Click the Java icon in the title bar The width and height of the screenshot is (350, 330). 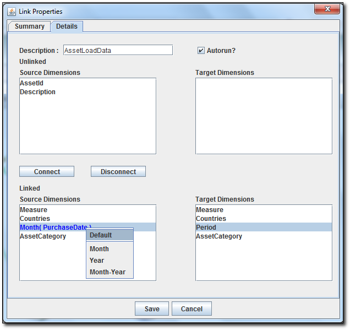[12, 12]
